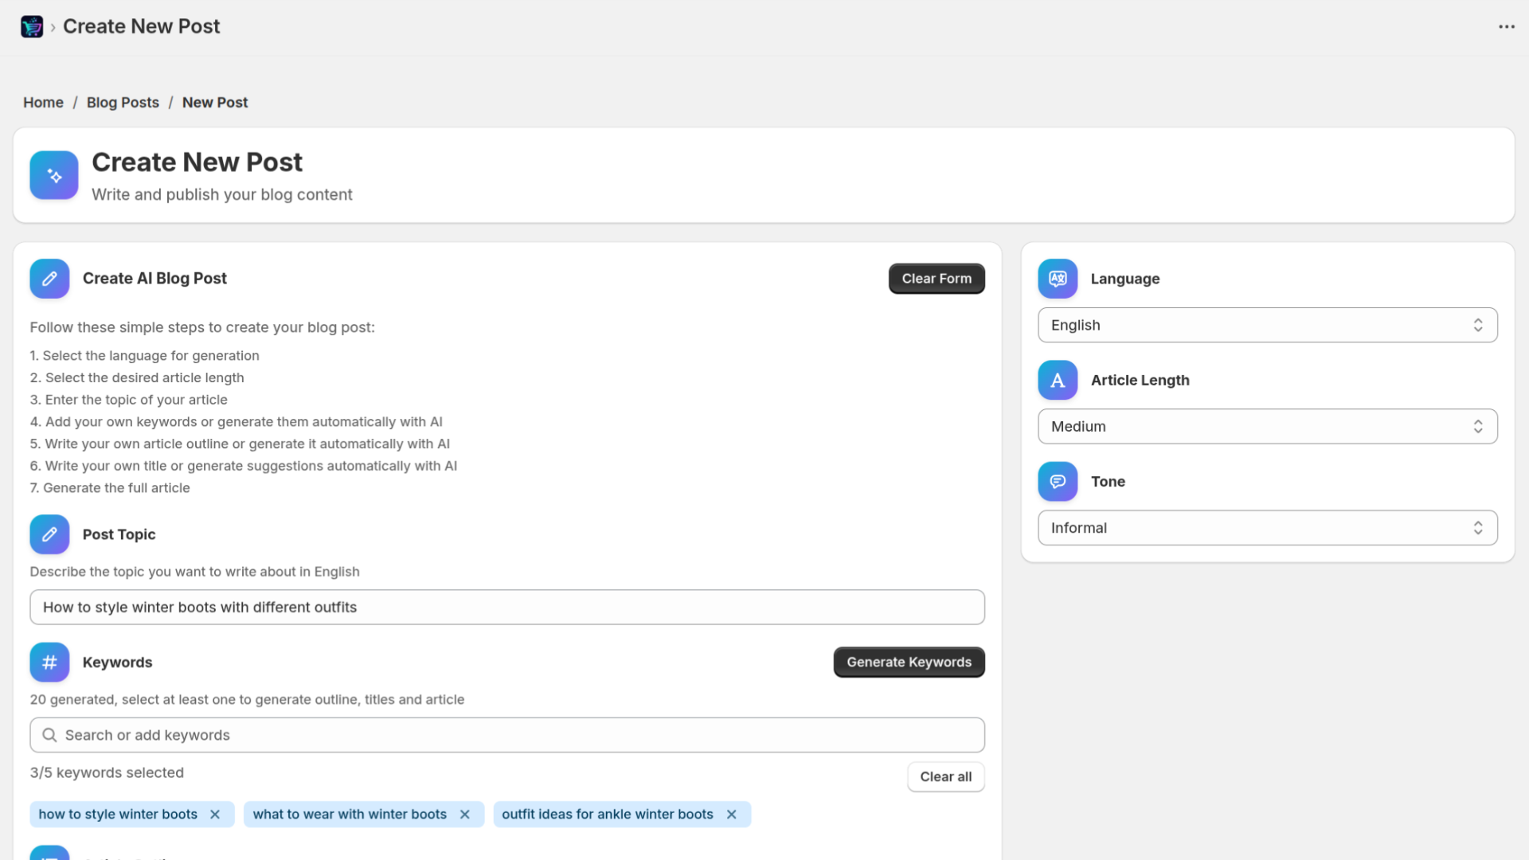Open the Medium article length dropdown
The width and height of the screenshot is (1529, 860).
coord(1267,426)
